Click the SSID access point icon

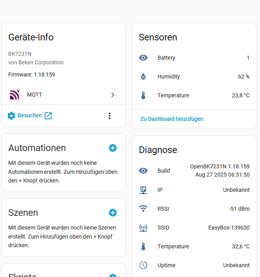pos(143,228)
